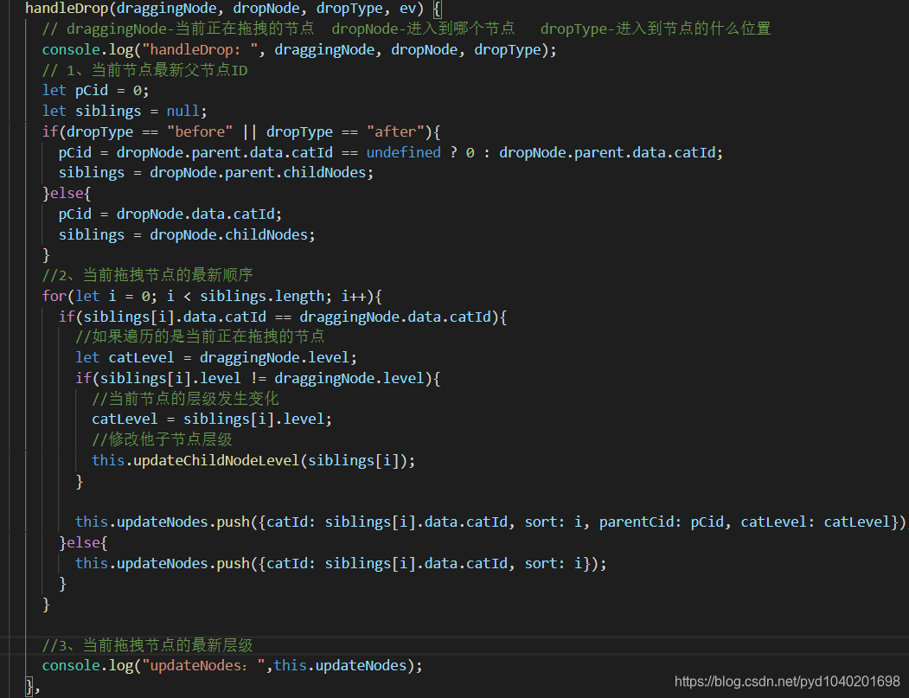Viewport: 909px width, 698px height.
Task: Click 'siblings = dropNode.parent.childNodes;' line
Action: click(x=216, y=173)
